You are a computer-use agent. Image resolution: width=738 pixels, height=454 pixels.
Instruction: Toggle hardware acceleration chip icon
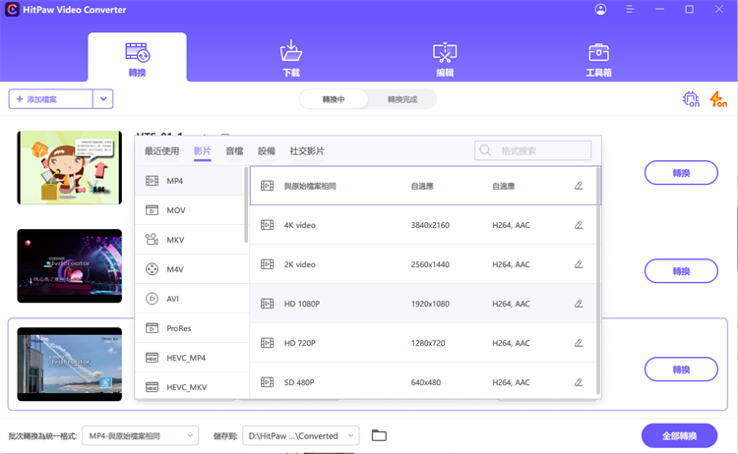coord(691,99)
